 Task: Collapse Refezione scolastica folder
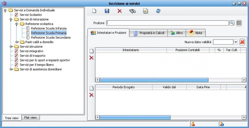click(16, 24)
